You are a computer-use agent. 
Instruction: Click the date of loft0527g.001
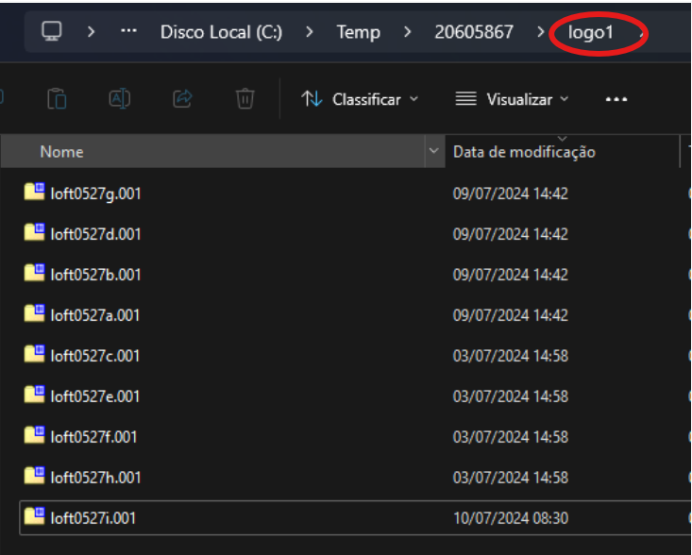click(511, 193)
